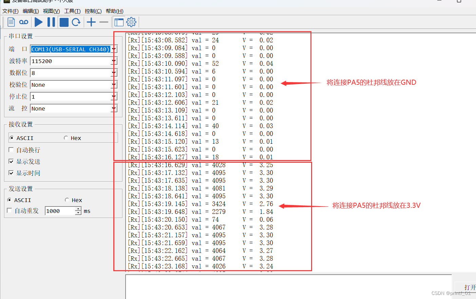Select ASCII in send settings
The height and width of the screenshot is (299, 476).
[19, 200]
